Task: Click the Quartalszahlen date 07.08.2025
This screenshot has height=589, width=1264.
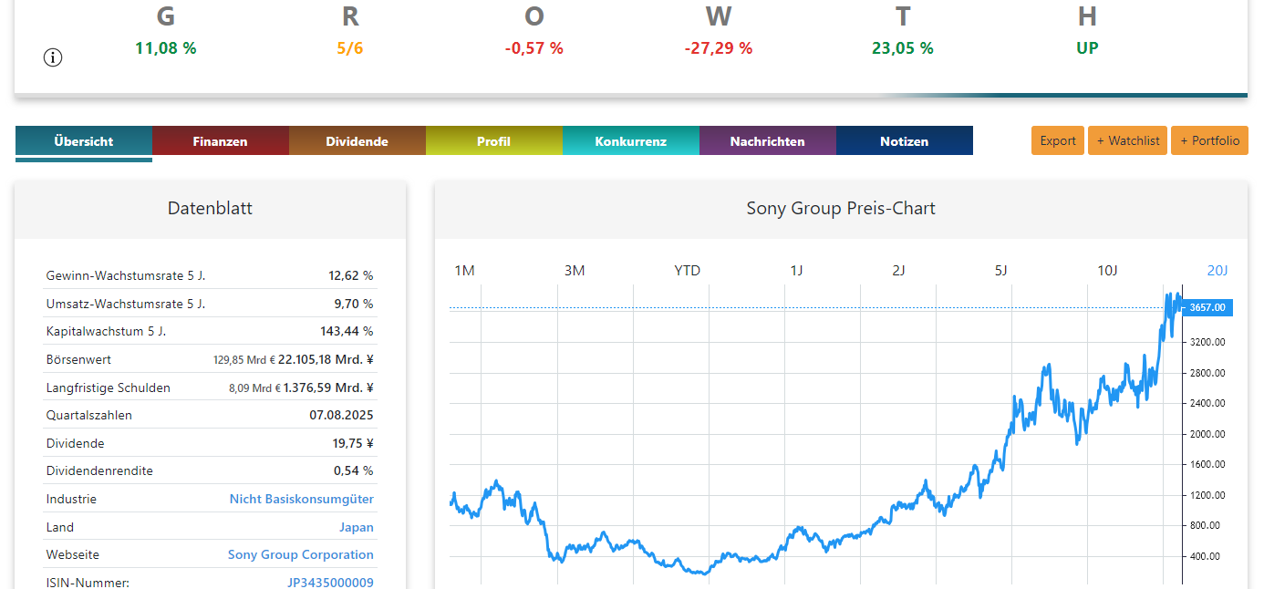Action: 341,415
